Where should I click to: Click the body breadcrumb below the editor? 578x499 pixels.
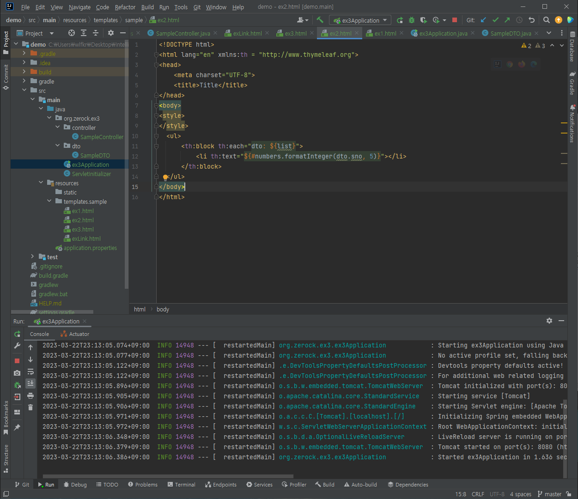point(163,309)
